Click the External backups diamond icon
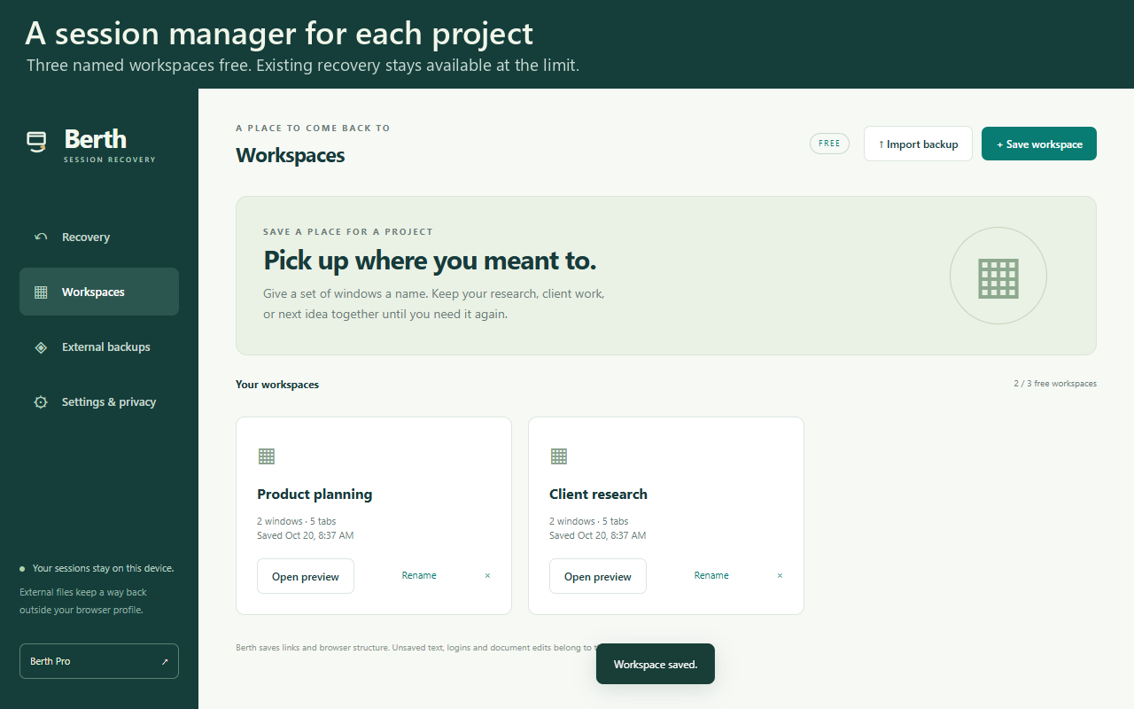 click(41, 347)
